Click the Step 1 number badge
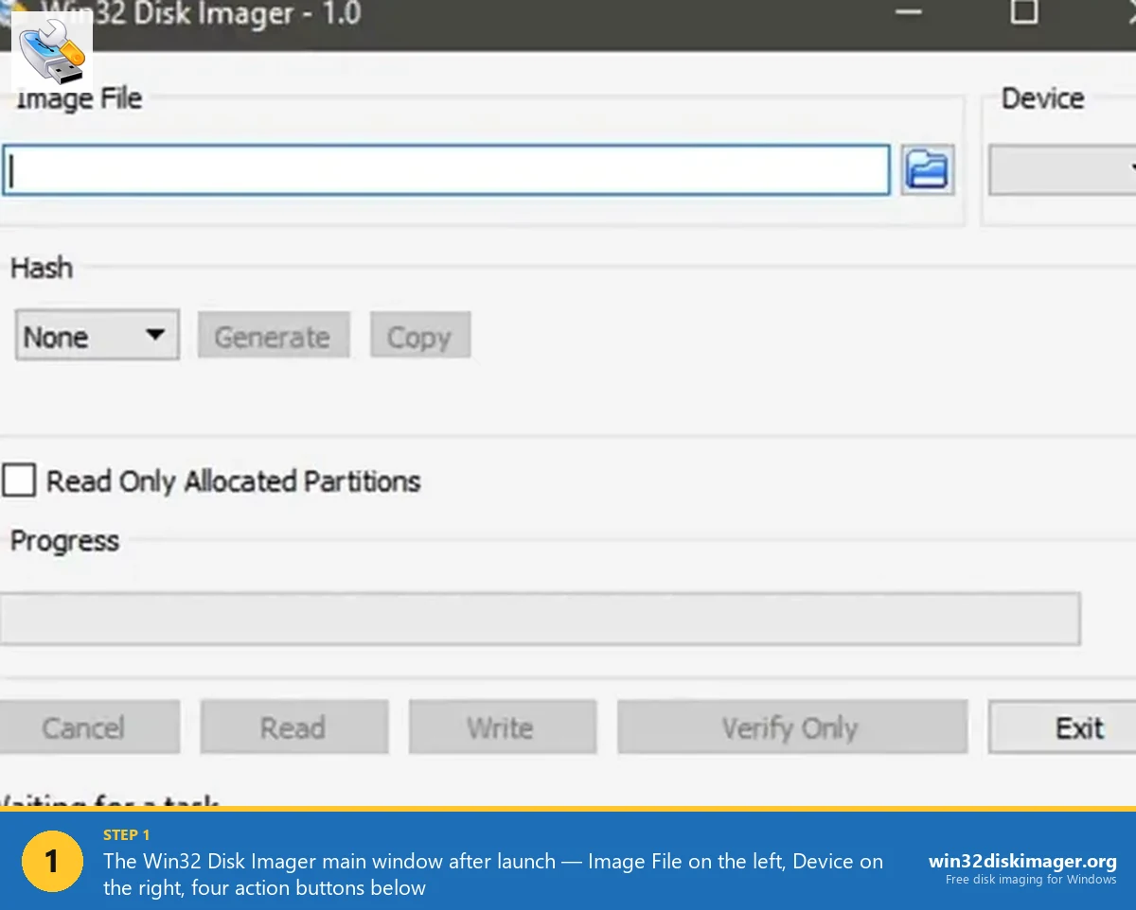 pos(52,861)
